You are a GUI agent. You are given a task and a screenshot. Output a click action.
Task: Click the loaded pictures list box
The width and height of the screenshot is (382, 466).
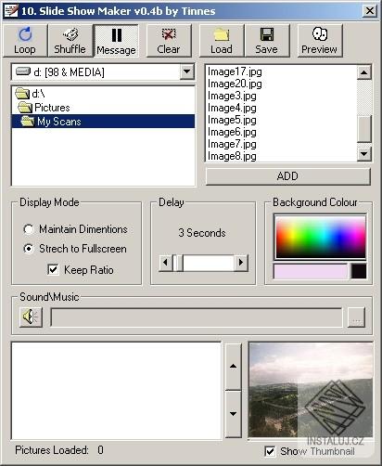coord(116,391)
